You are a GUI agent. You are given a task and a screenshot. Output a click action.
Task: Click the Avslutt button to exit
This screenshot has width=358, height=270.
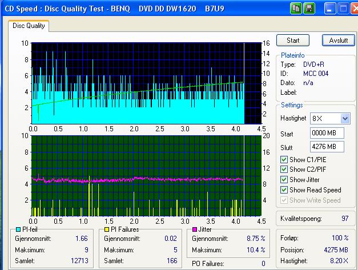pos(339,41)
